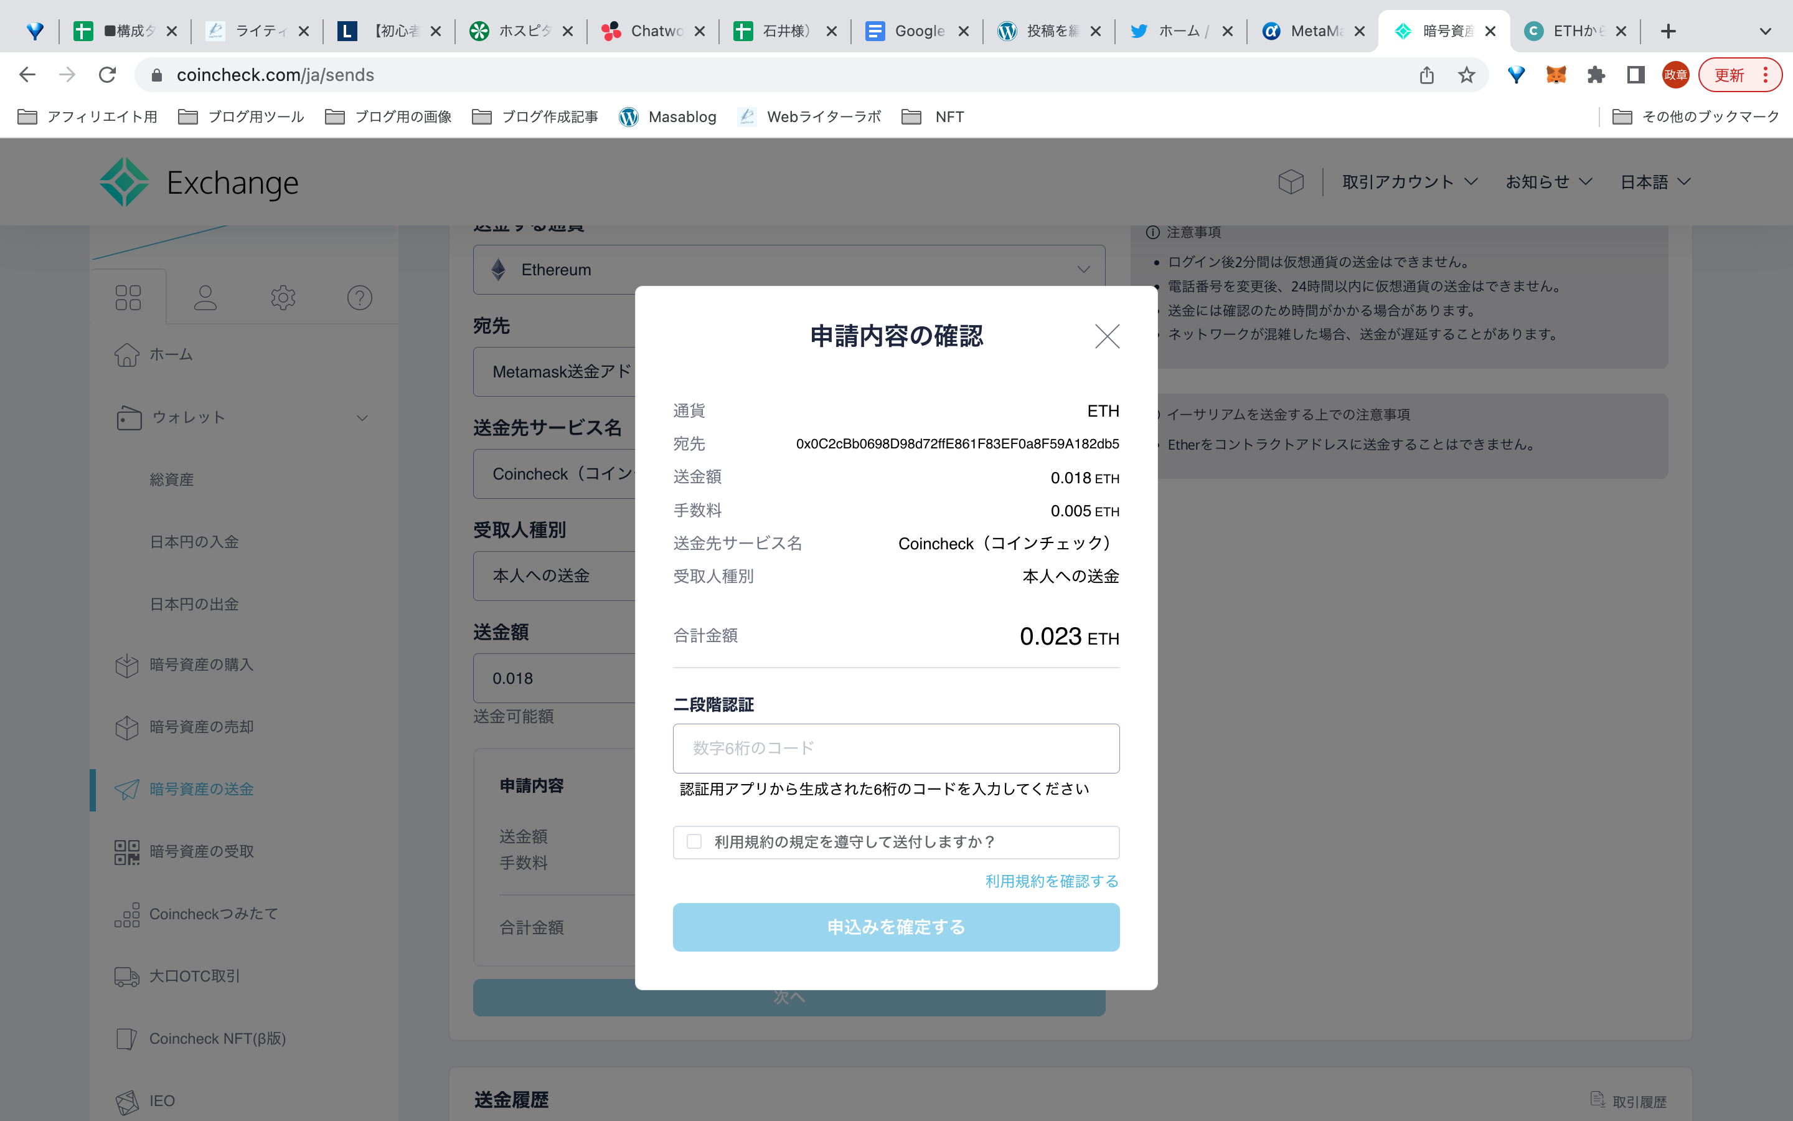Image resolution: width=1793 pixels, height=1121 pixels.
Task: Open the Webライターラボ bookmark
Action: [810, 117]
